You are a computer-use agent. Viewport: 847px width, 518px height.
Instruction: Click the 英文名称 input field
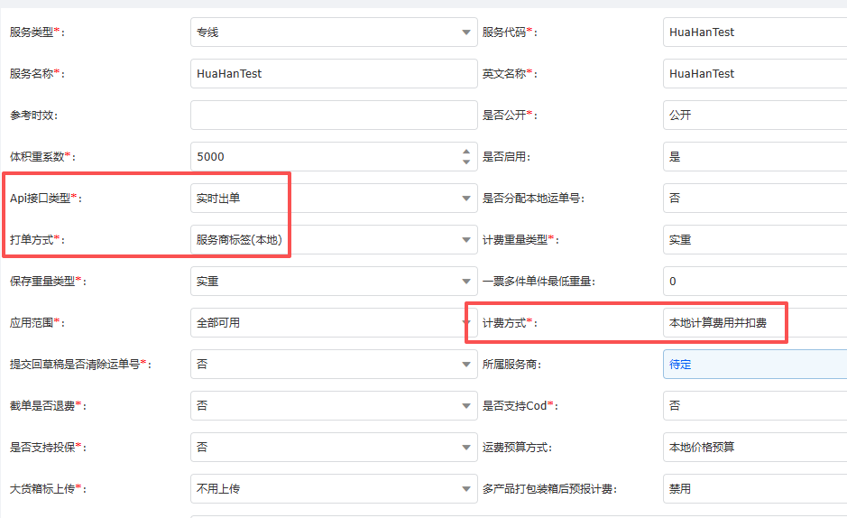[x=754, y=74]
